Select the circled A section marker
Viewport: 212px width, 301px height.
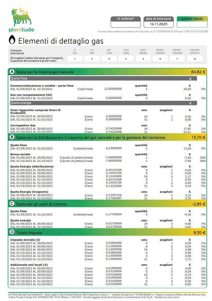(12, 72)
